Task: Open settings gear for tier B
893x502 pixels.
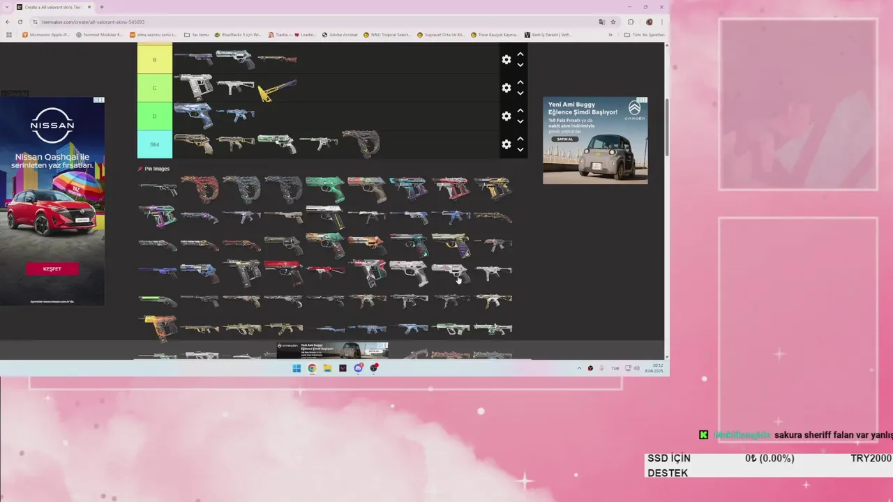Action: [506, 59]
